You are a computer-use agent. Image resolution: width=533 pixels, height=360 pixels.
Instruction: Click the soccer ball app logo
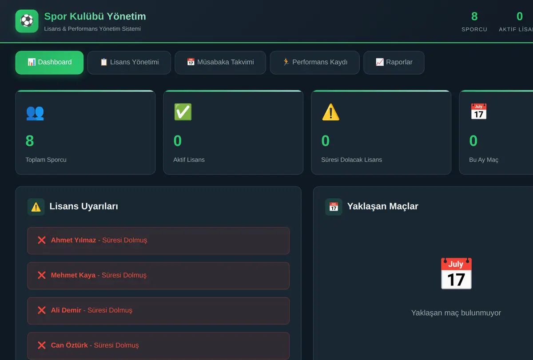click(x=27, y=21)
